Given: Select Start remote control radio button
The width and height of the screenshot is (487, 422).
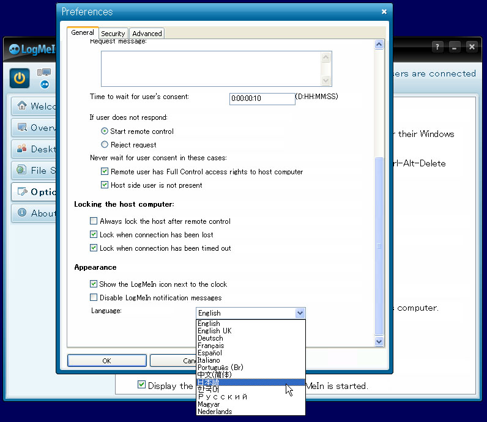Looking at the screenshot, I should click(105, 131).
